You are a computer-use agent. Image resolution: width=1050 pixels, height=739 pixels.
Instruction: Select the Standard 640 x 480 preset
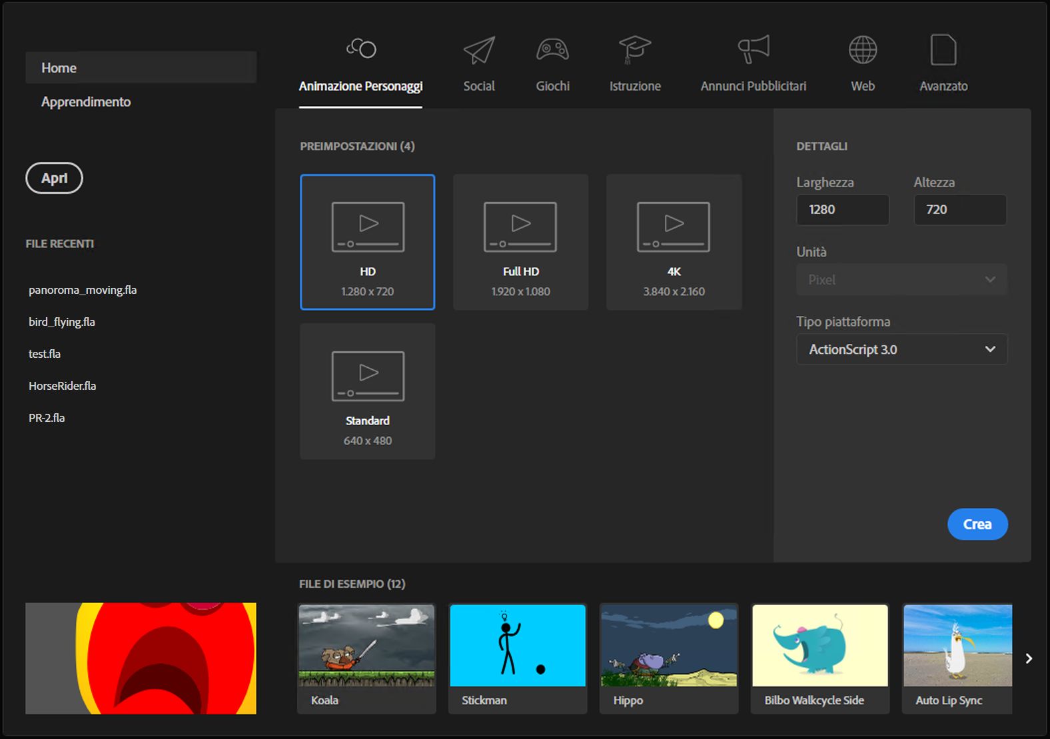tap(367, 391)
